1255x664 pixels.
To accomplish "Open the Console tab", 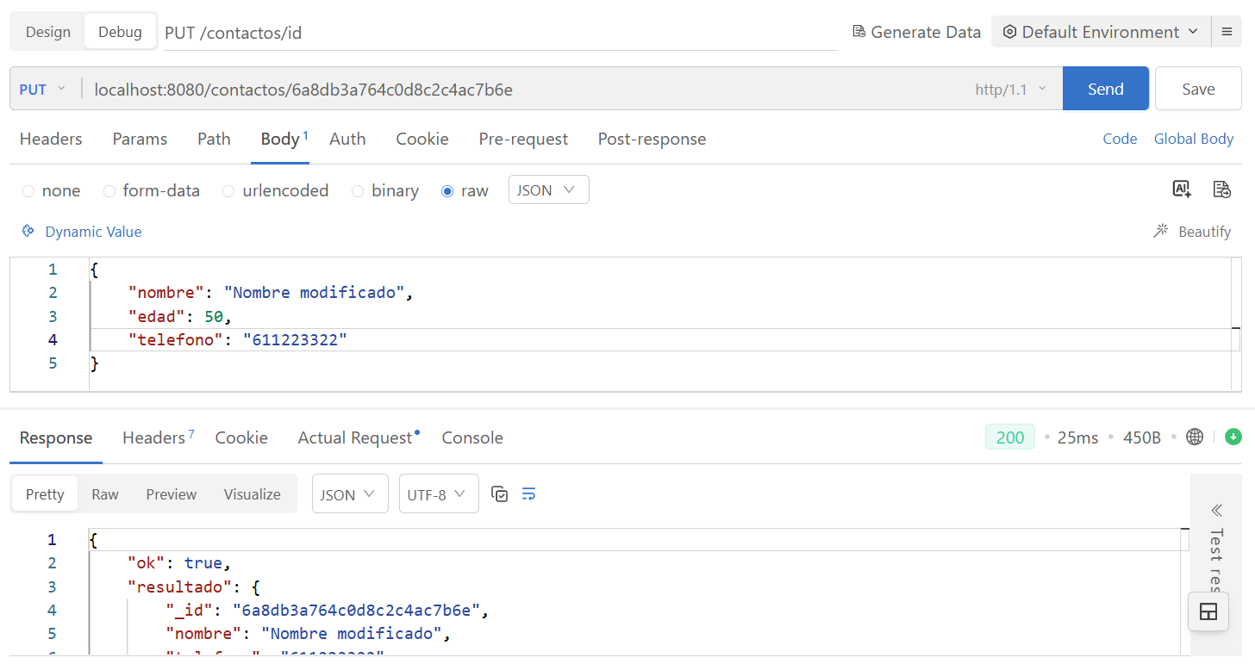I will 472,437.
